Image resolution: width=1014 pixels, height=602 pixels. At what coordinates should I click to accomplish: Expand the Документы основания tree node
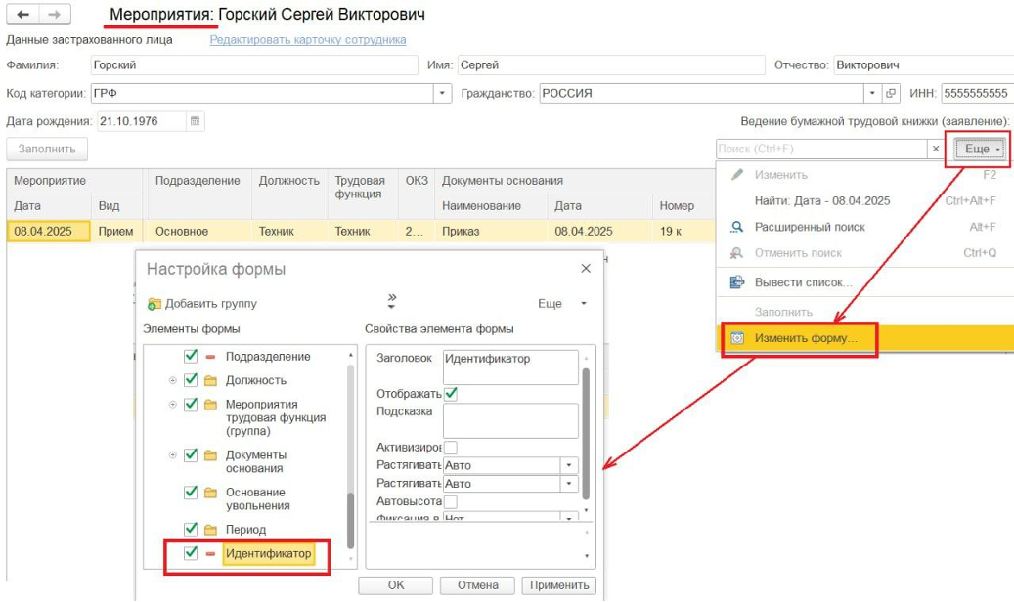(173, 455)
